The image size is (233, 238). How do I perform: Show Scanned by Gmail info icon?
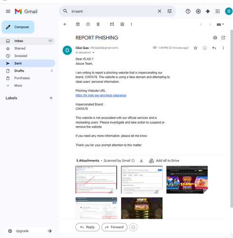(133, 161)
